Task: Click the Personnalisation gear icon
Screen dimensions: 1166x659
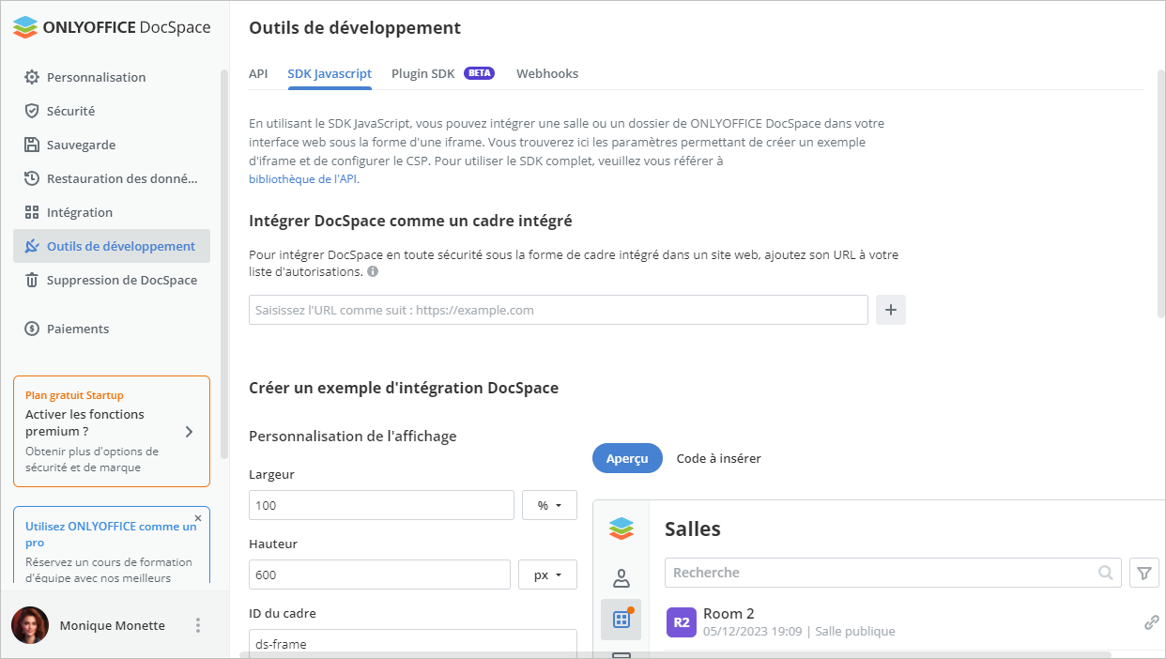Action: [32, 77]
